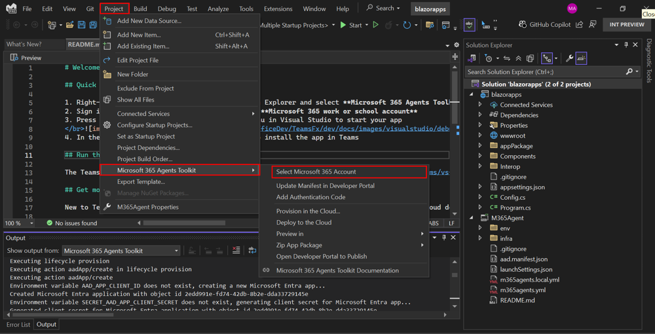Pin the Solution Explorer panel
The image size is (655, 334).
pos(626,45)
